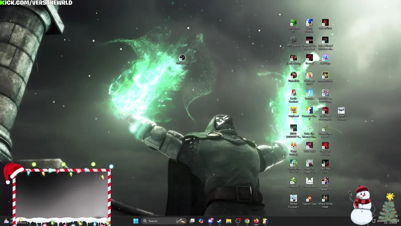Open Counter-Strike taskbar icon
Screen dimensions: 401x226
[265, 221]
